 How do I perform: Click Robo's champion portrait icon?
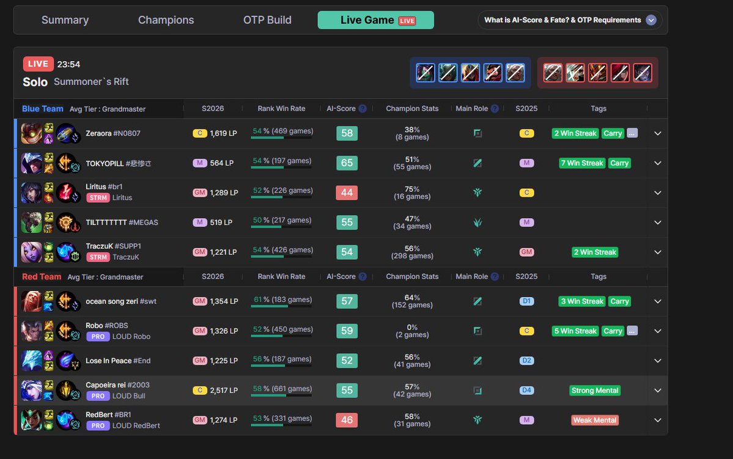(31, 331)
